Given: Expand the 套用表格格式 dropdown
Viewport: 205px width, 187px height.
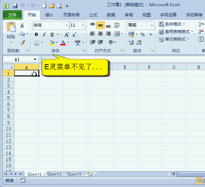Looking at the screenshot, I should 192,31.
